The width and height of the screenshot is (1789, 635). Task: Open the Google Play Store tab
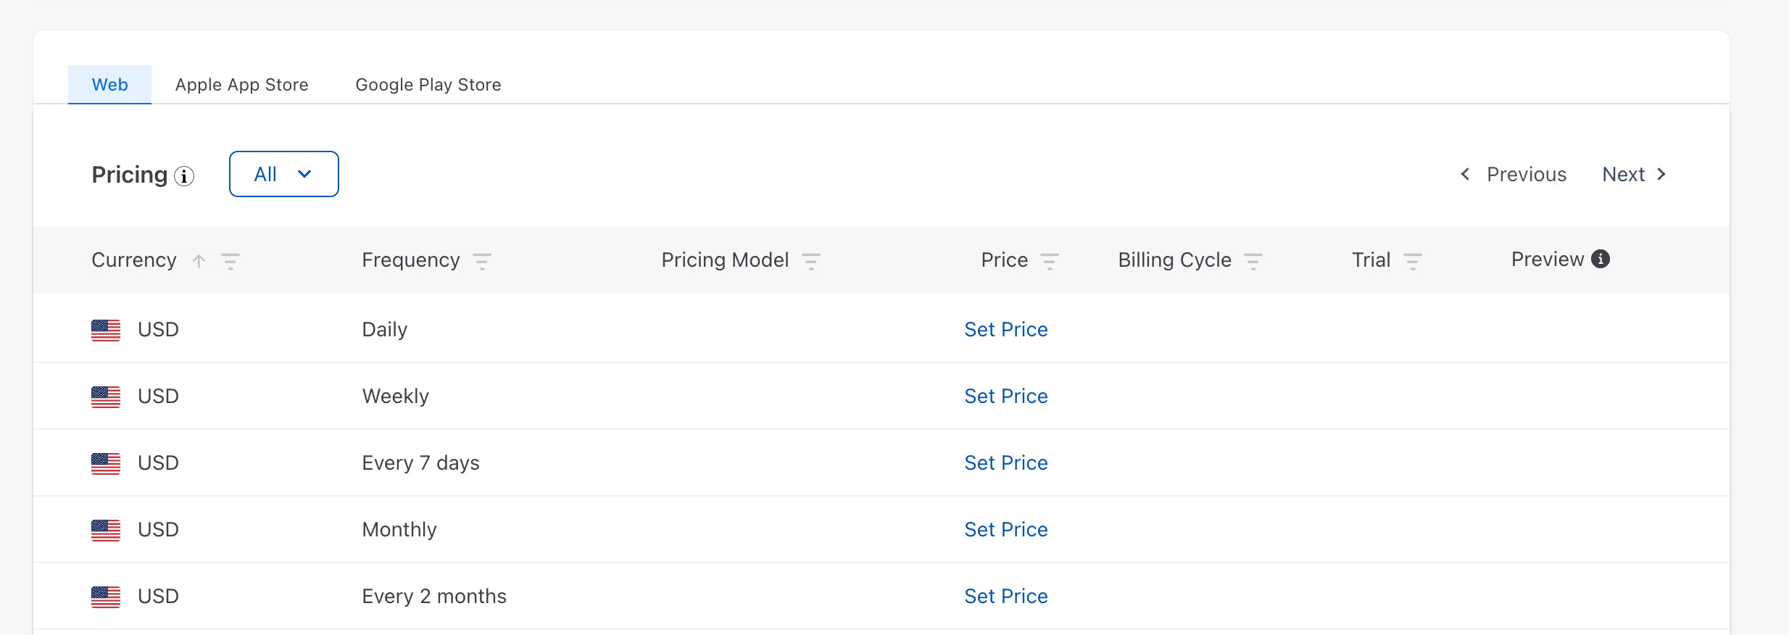tap(428, 85)
